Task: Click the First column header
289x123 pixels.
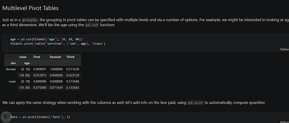Action: click(37, 57)
